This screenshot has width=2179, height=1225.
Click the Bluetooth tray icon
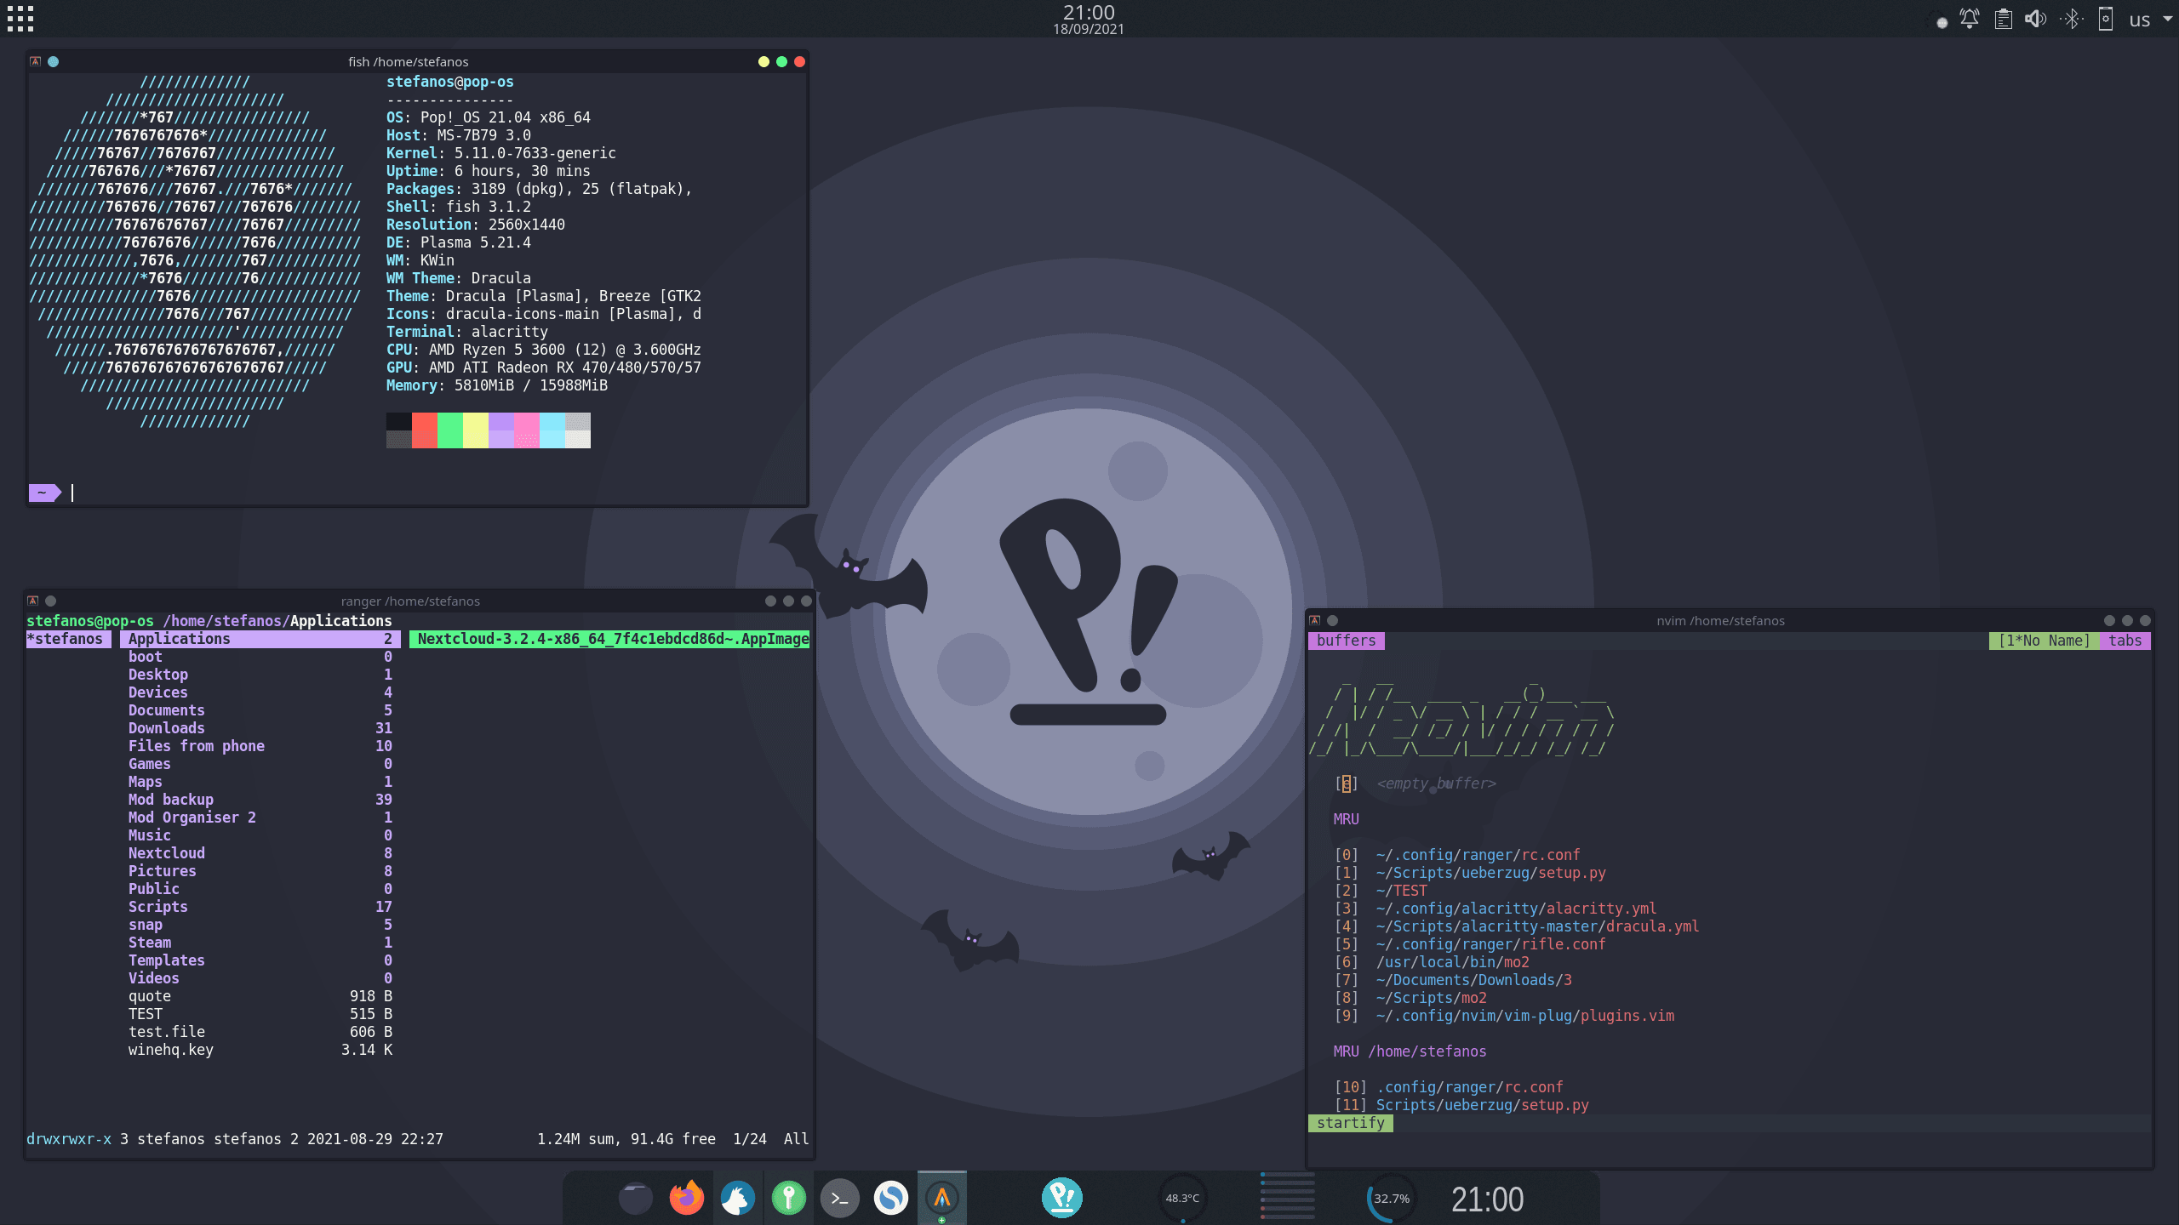[2073, 18]
